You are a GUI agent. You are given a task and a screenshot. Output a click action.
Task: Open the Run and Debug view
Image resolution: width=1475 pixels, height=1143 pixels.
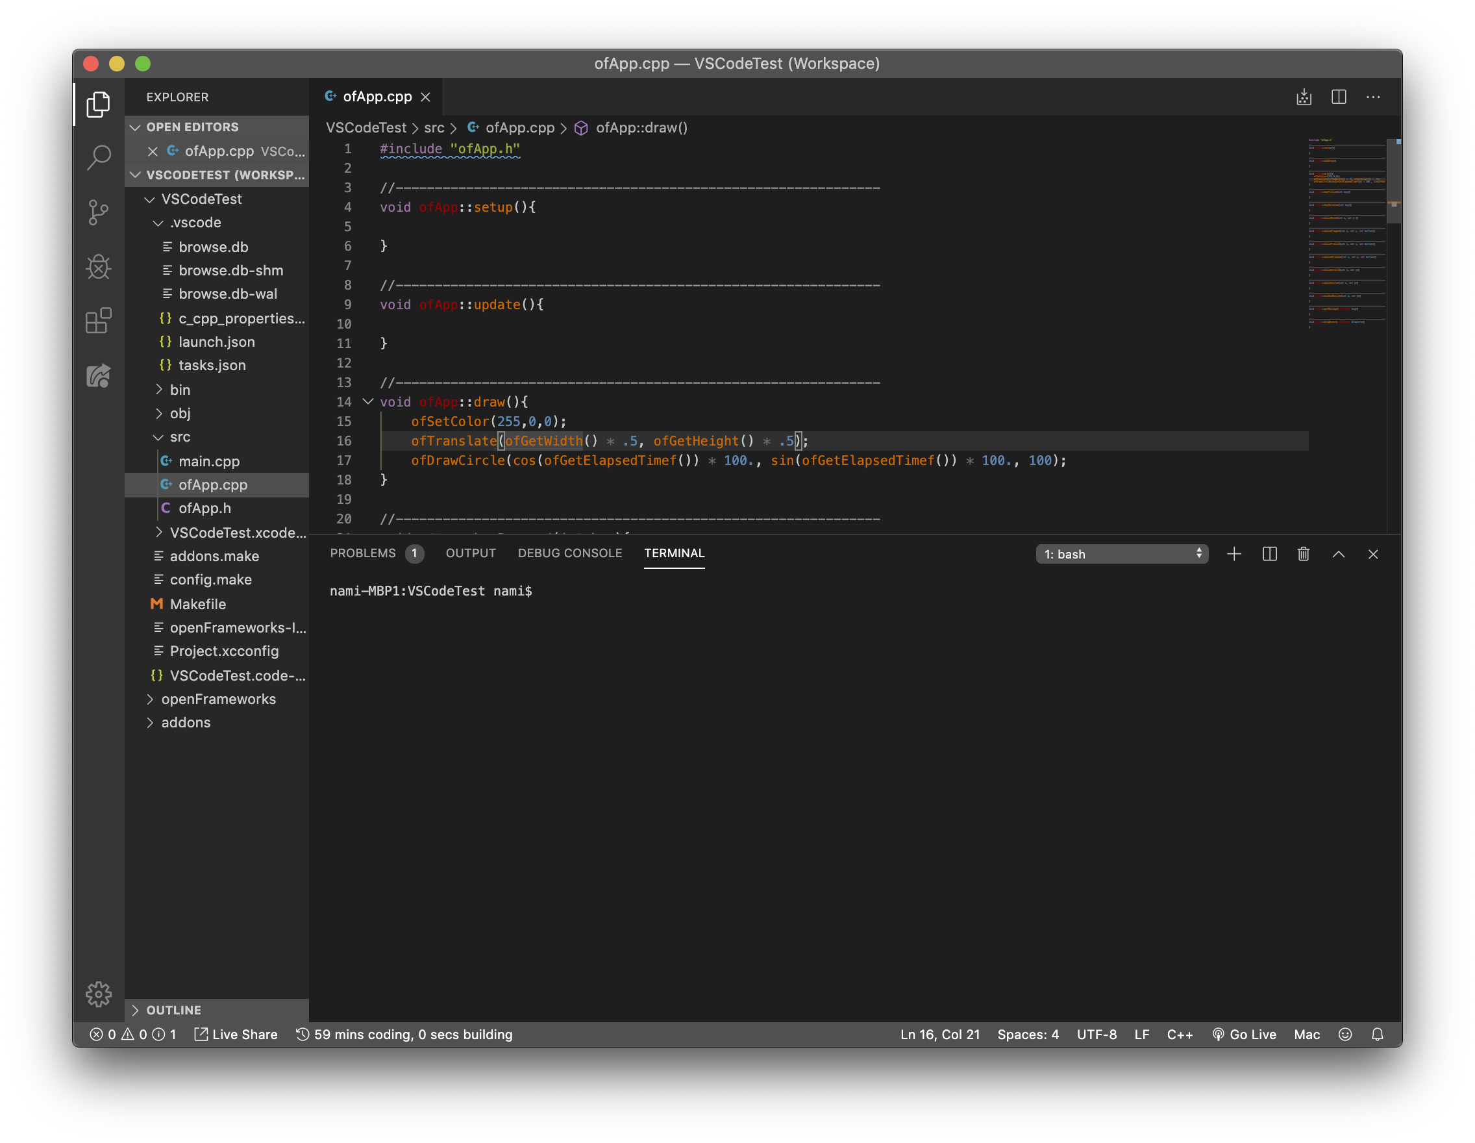pos(99,266)
